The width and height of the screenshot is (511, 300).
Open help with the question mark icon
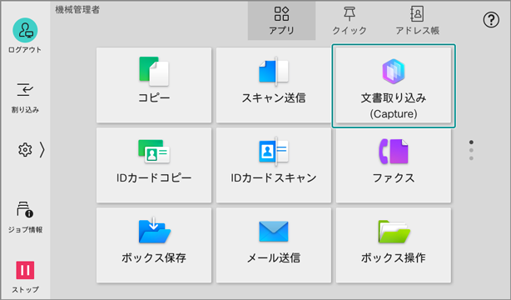click(x=491, y=20)
